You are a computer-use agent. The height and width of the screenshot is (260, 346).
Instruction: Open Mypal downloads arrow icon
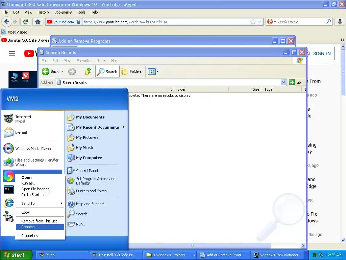[340, 22]
